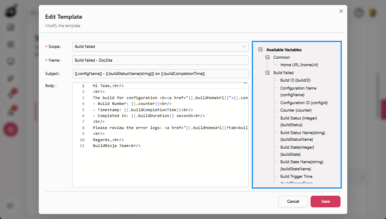Image resolution: width=386 pixels, height=219 pixels.
Task: Select Build ID (buildID) variable
Action: coord(295,80)
